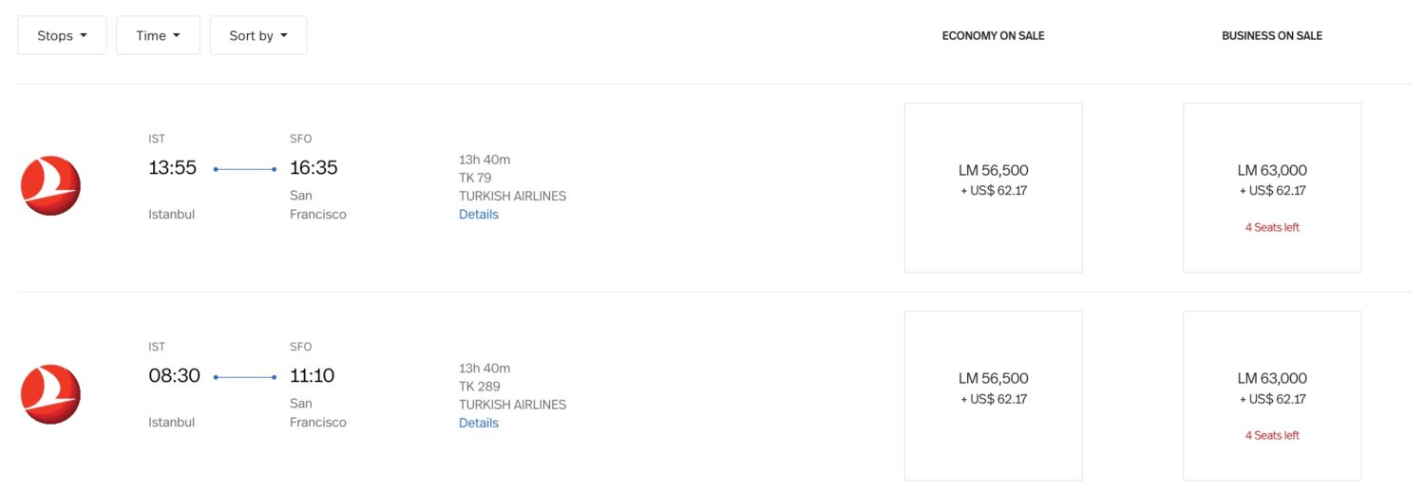
Task: Choose business fare for the 08:30 flight
Action: coord(1271,395)
